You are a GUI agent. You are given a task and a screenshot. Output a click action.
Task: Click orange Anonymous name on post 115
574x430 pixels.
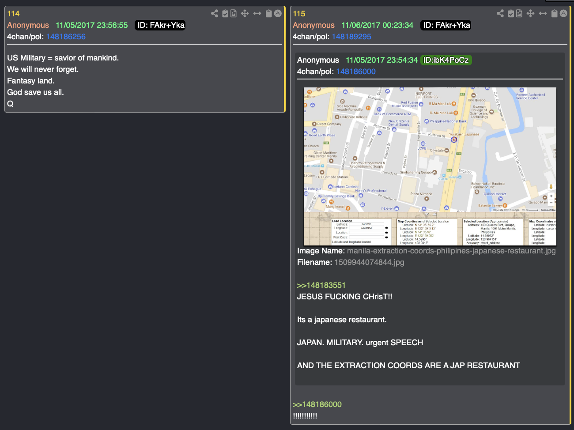313,25
